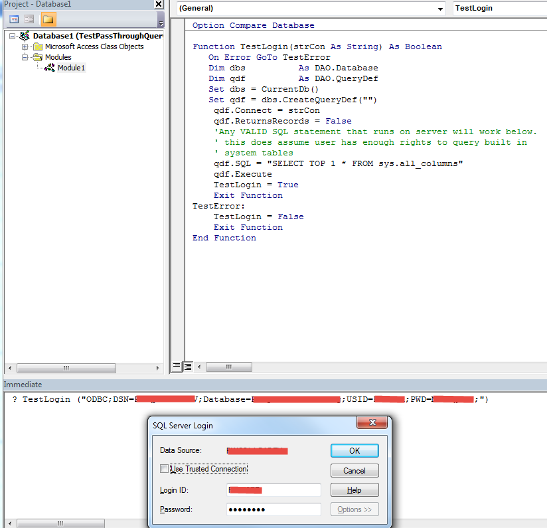Open the TestLogin procedure combo box
The width and height of the screenshot is (547, 528).
[501, 8]
